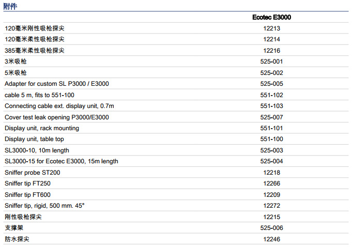352x247 pixels.
Task: Click part number 525-002
Action: click(x=271, y=73)
